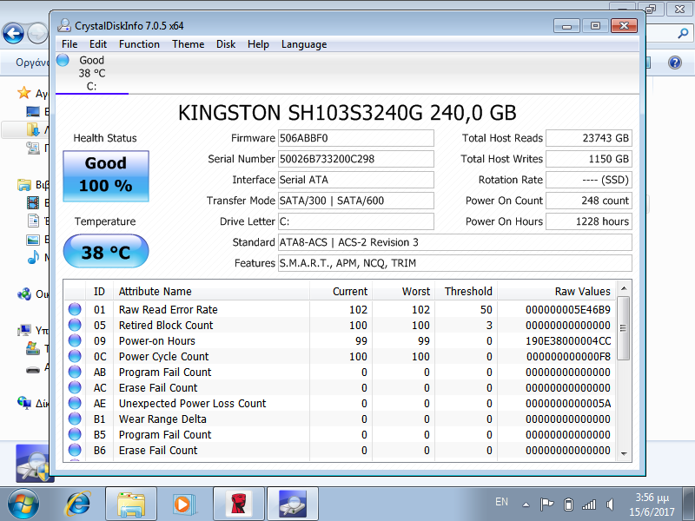
Task: Go back in the Explorer window
Action: point(13,34)
